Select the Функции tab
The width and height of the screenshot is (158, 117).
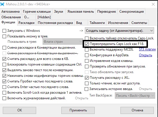click(8, 22)
